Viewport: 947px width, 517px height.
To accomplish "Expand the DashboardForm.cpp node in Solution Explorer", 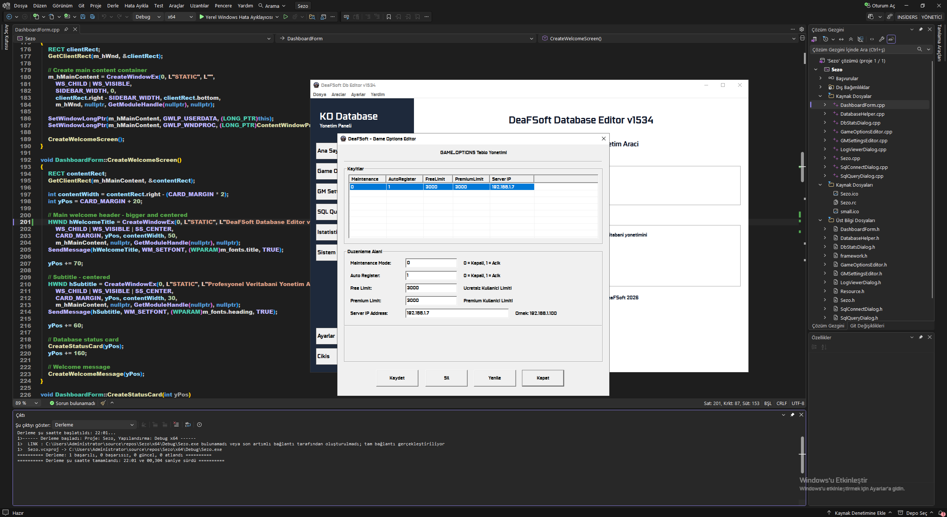I will click(x=825, y=105).
